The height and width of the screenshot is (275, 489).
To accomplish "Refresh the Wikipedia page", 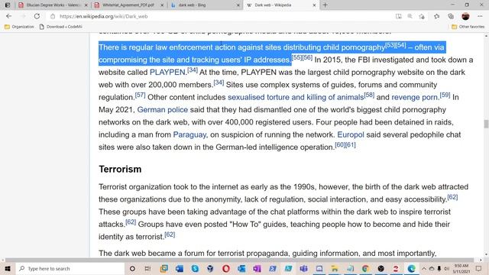I will point(37,16).
